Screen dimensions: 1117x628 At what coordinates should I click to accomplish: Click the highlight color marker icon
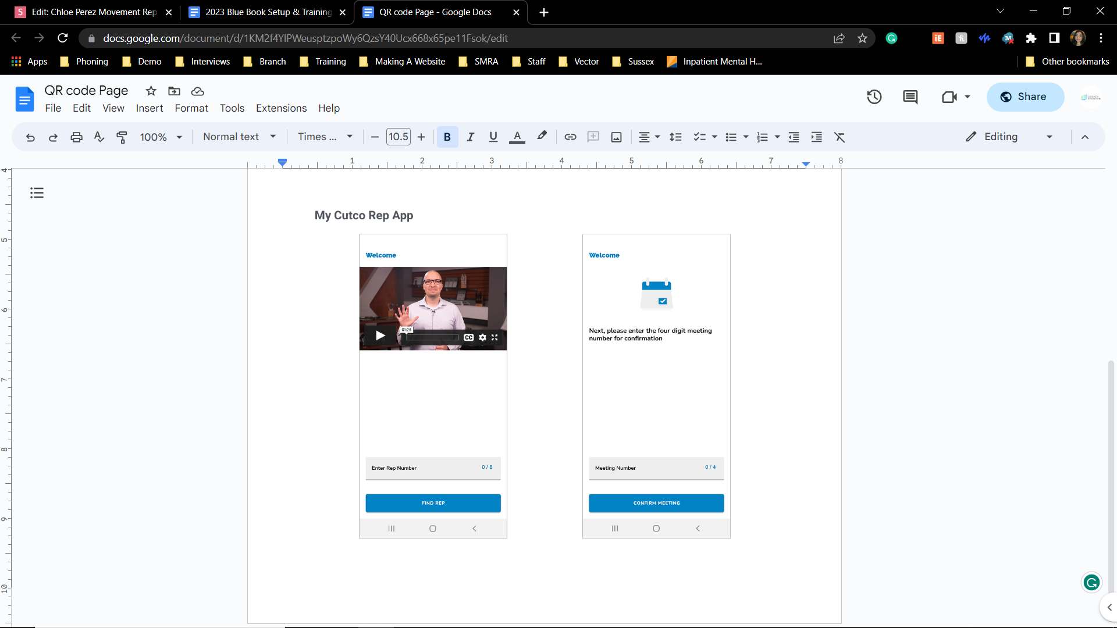[x=541, y=137]
